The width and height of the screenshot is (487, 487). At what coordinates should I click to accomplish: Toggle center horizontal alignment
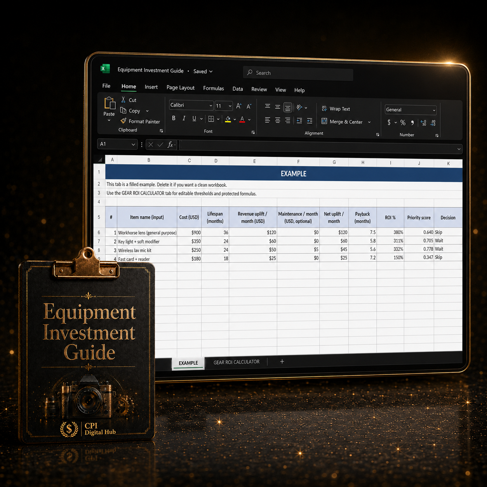(x=278, y=120)
